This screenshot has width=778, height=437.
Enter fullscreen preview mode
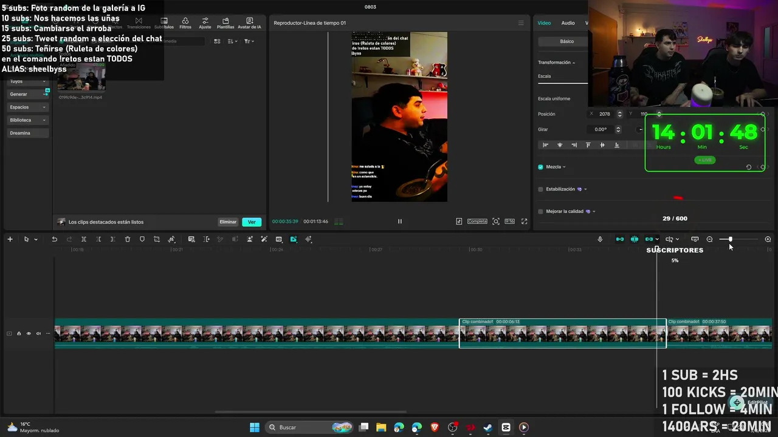click(524, 222)
